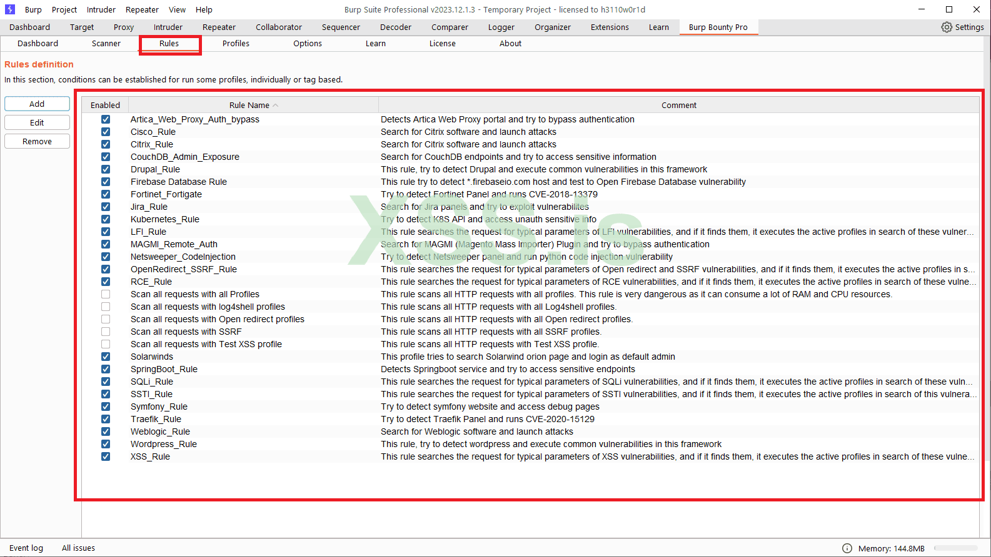Screen dimensions: 991x557
Task: Open the About sub-tab
Action: [510, 44]
